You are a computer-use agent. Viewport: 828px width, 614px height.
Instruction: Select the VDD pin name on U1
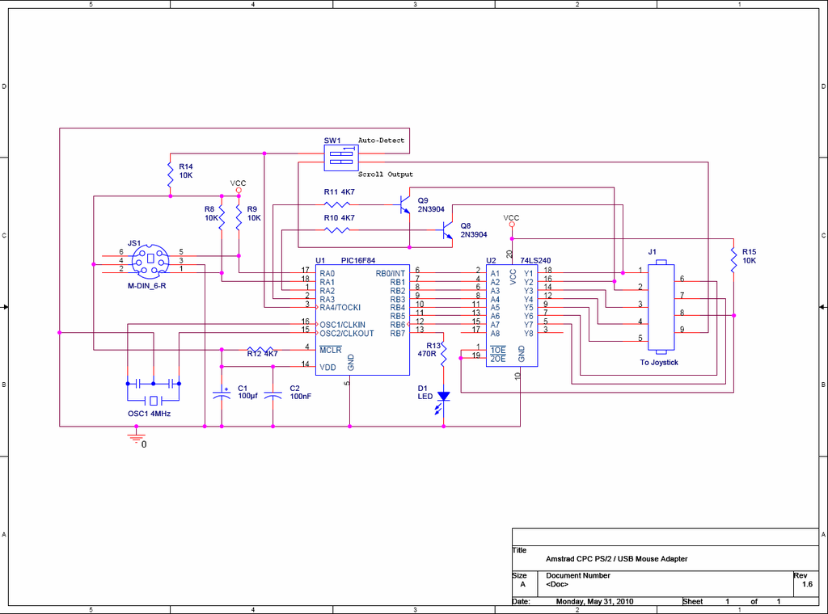coord(327,367)
